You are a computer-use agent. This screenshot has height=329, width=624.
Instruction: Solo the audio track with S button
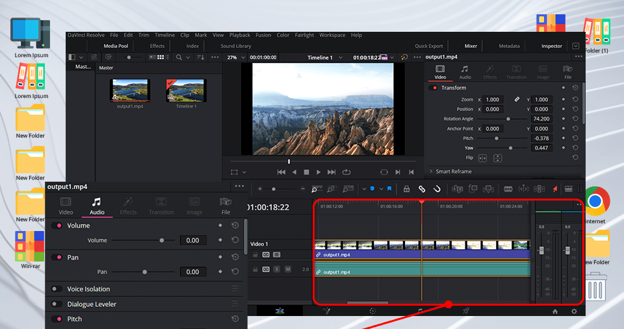277,269
